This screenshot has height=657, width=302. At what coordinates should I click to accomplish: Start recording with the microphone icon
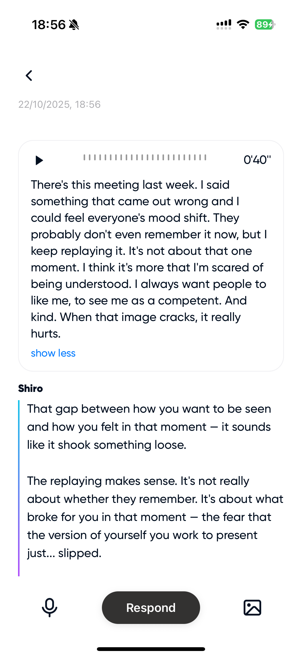(49, 608)
